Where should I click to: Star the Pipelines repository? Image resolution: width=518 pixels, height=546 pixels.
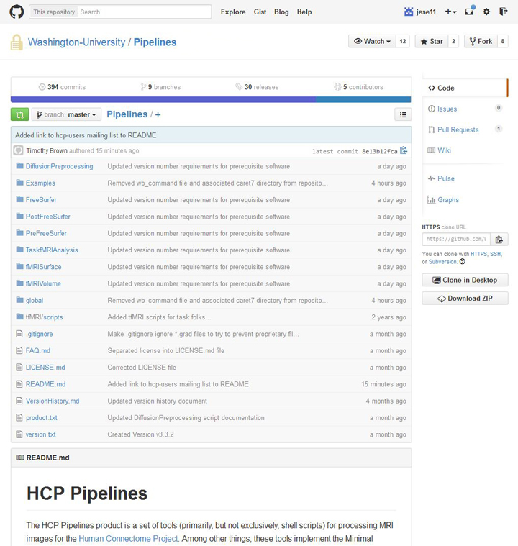431,41
